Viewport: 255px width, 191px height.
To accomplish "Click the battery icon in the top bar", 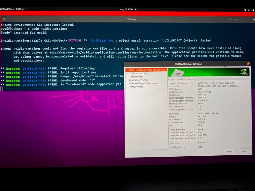I will coord(253,9).
